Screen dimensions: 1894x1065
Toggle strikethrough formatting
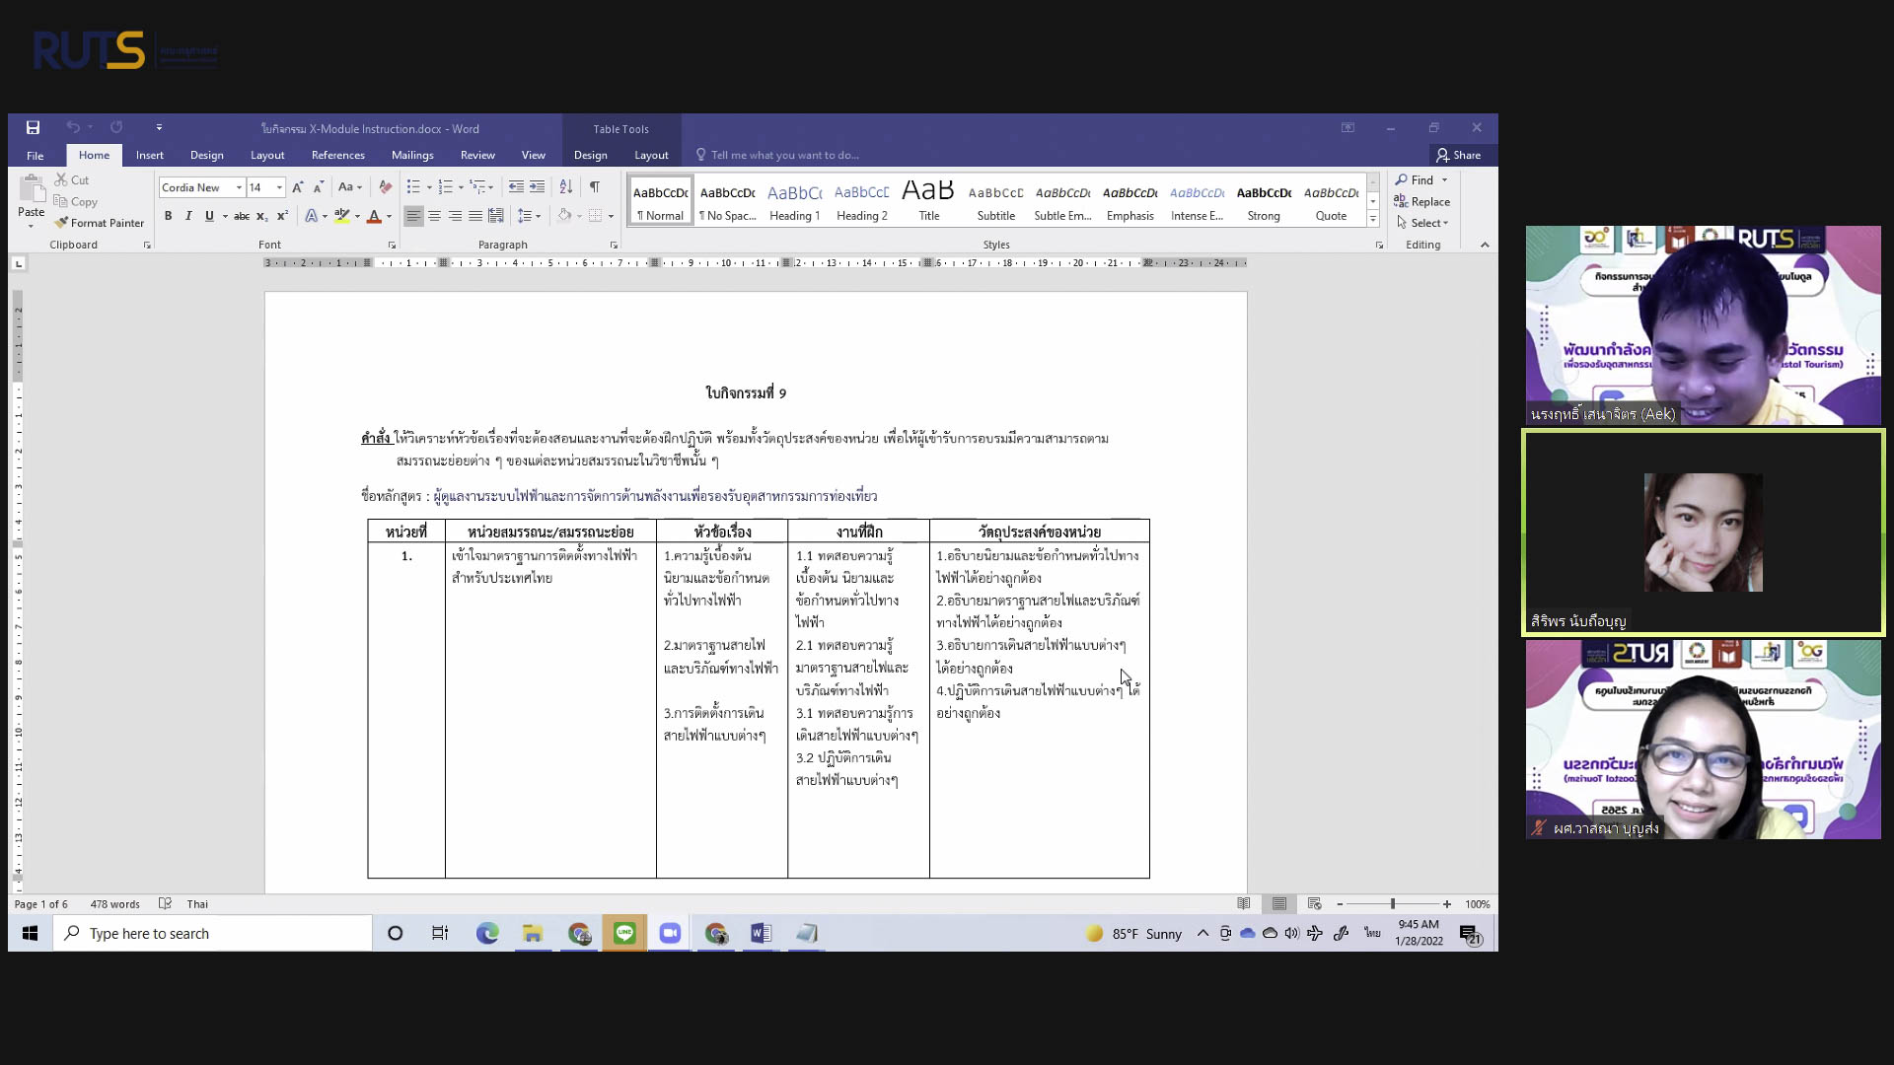[x=241, y=216]
